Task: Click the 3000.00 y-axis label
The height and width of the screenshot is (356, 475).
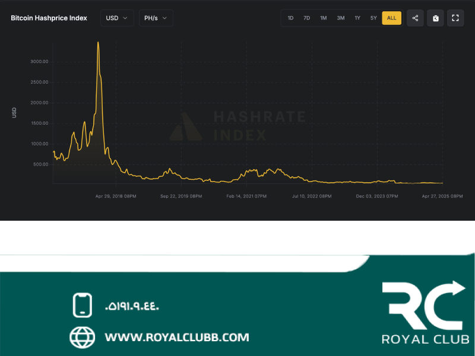Action: (x=39, y=62)
